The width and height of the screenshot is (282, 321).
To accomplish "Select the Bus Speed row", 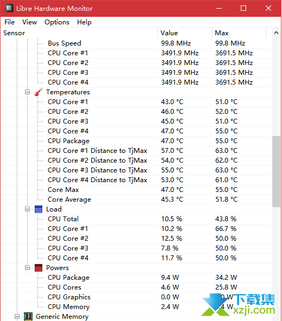I will [137, 43].
